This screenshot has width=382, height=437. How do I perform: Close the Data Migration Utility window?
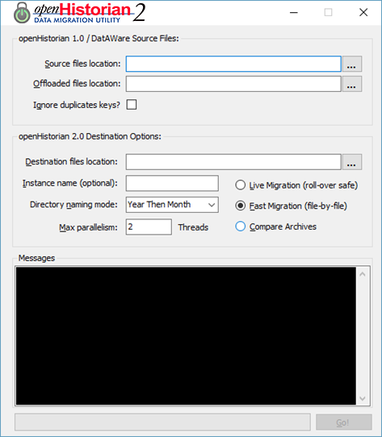(363, 13)
